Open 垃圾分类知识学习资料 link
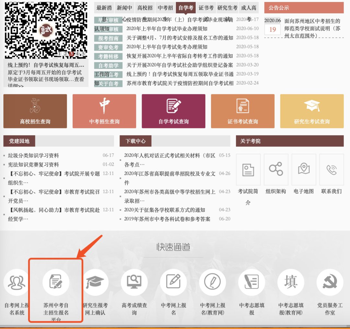The width and height of the screenshot is (350, 329). click(33, 156)
